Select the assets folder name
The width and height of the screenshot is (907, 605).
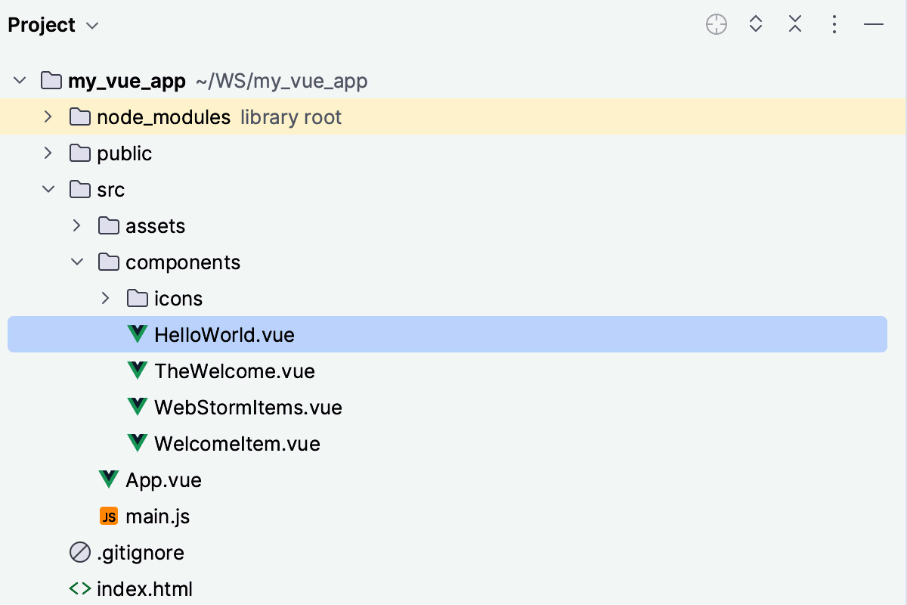point(156,226)
